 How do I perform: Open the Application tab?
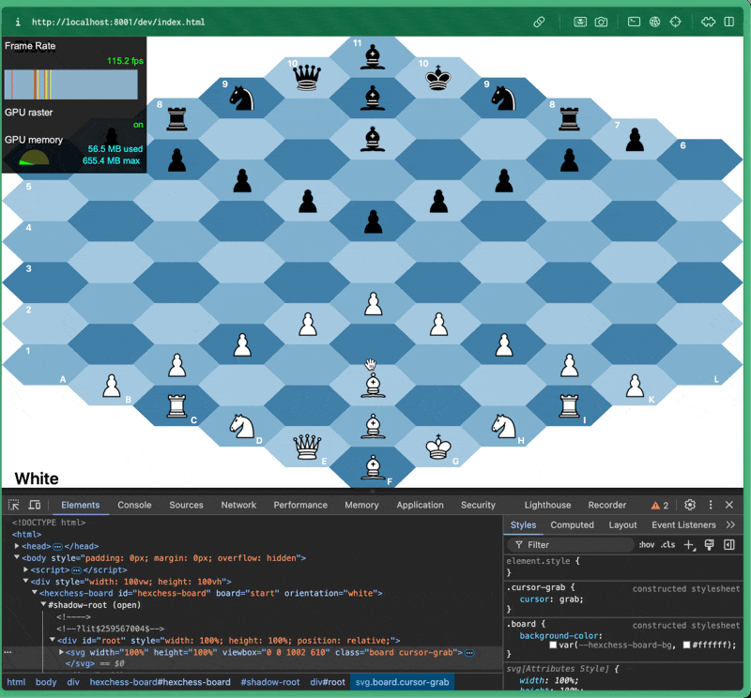click(420, 505)
